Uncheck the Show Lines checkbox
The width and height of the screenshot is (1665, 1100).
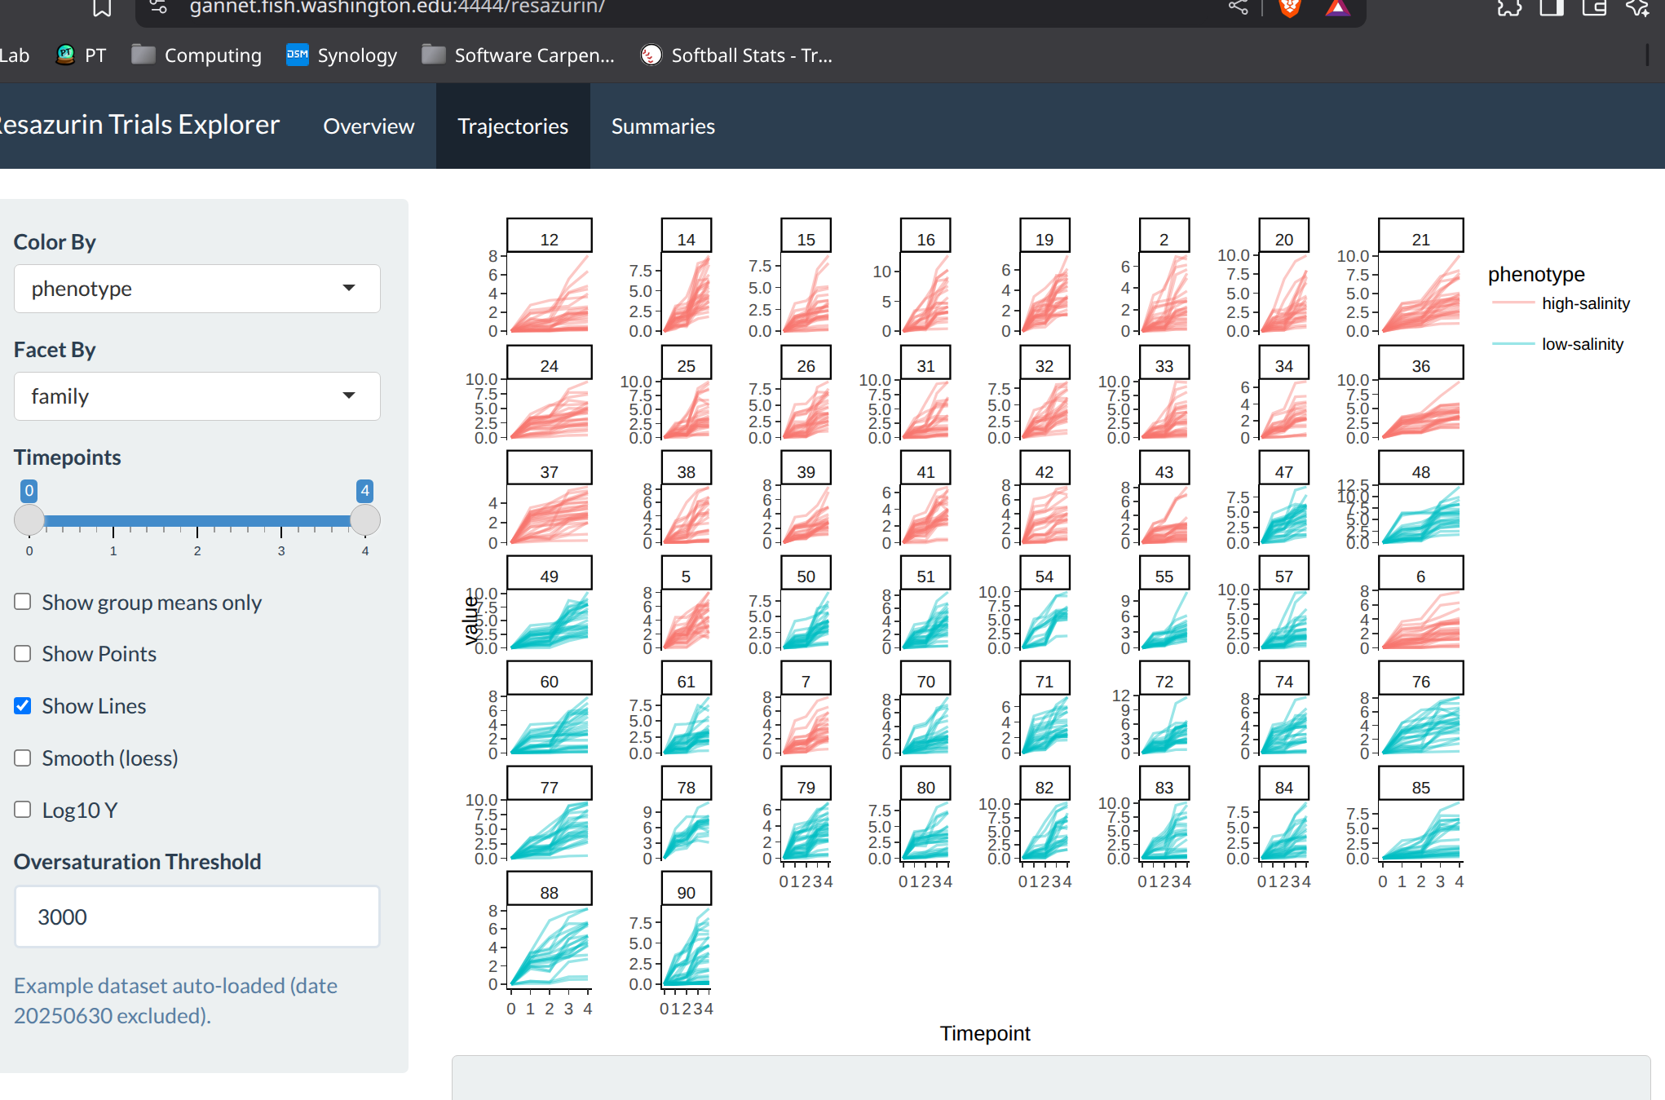click(x=23, y=706)
